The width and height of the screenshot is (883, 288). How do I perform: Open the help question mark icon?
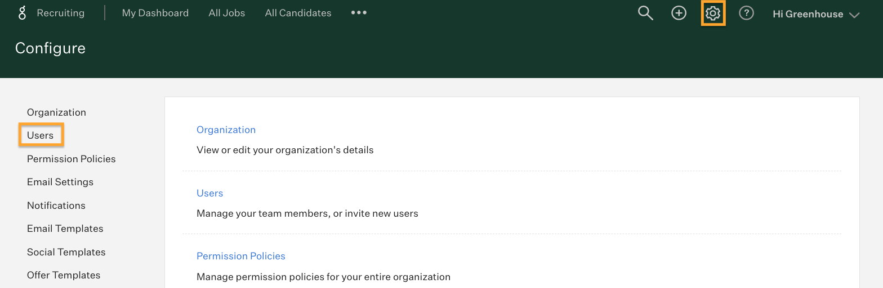746,13
